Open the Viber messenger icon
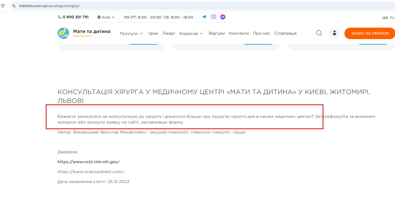 pyautogui.click(x=214, y=17)
